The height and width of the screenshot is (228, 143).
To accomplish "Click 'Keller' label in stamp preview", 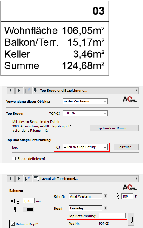I will [x=17, y=54].
